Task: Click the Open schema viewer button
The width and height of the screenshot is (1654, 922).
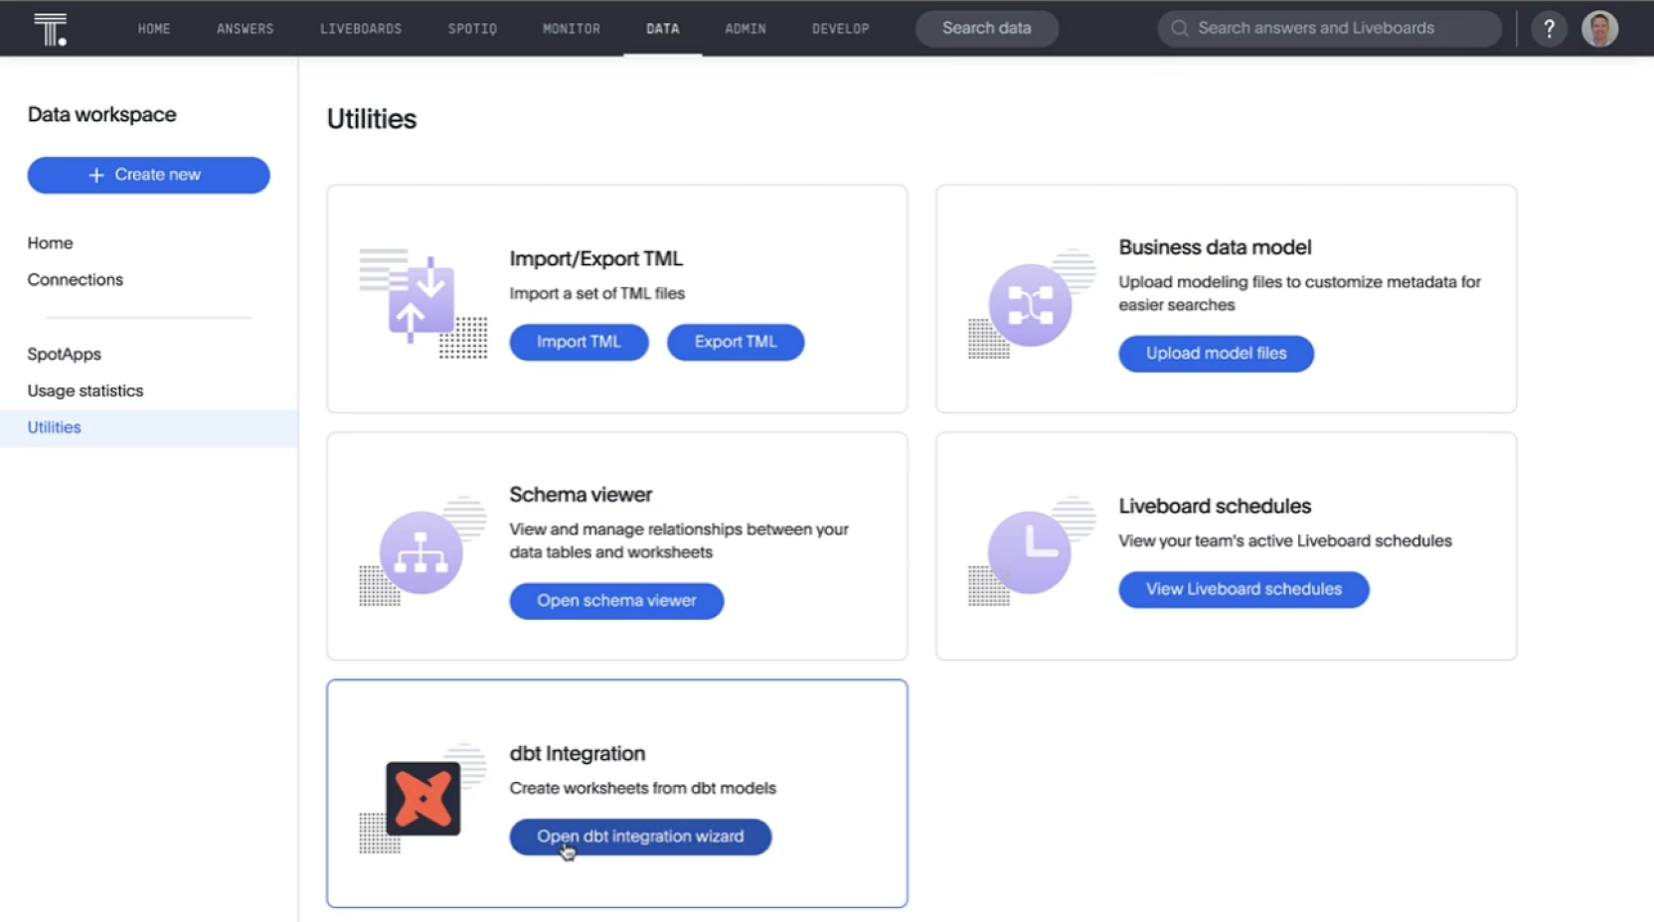Action: (616, 601)
